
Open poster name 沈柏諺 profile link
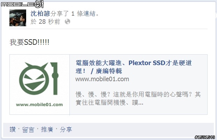(40, 14)
